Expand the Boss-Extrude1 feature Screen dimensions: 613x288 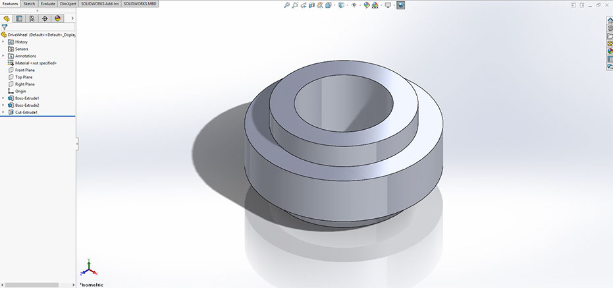click(3, 98)
